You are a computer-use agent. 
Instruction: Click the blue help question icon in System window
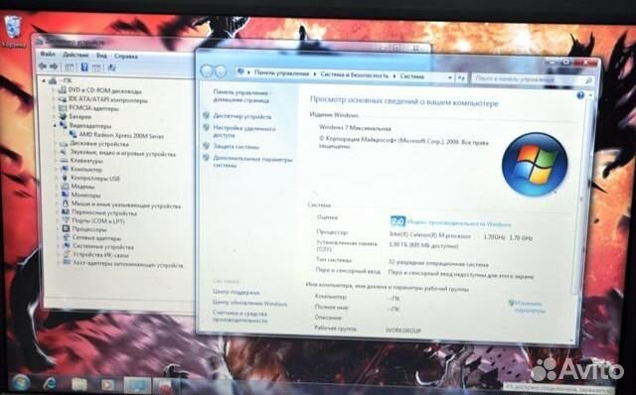(x=580, y=95)
